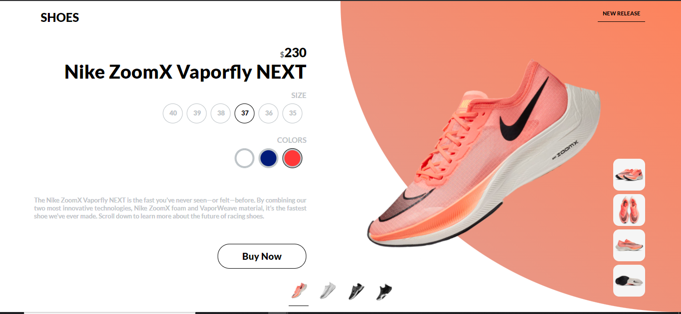The image size is (681, 314).
Task: Open the side-view shoe thumbnail
Action: [629, 175]
